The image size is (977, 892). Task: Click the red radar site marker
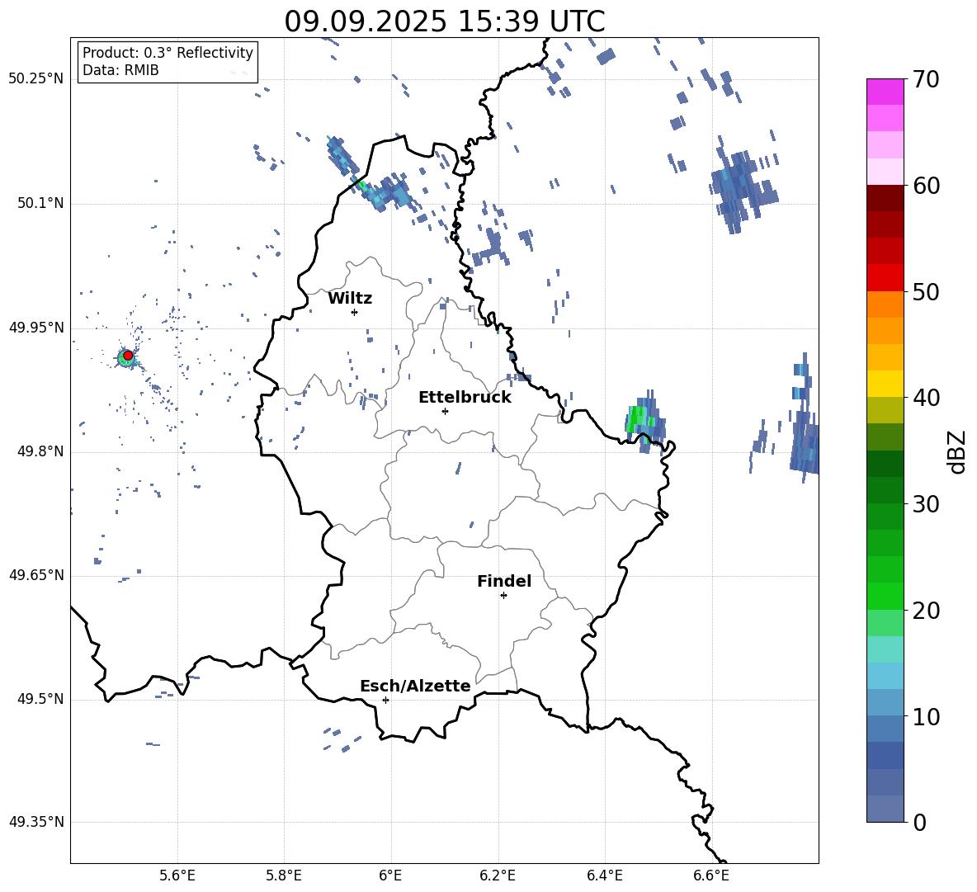pyautogui.click(x=128, y=356)
